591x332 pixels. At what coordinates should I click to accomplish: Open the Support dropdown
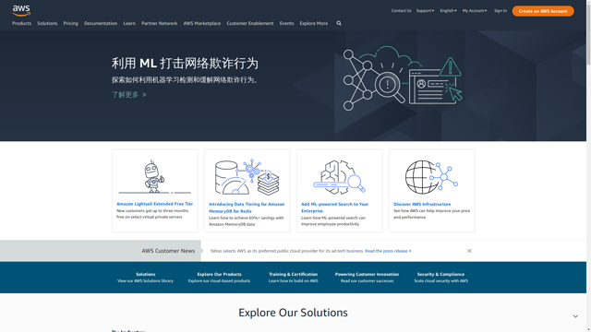(425, 11)
